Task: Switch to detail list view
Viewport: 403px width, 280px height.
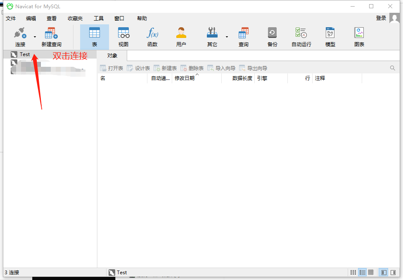Action: 363,272
